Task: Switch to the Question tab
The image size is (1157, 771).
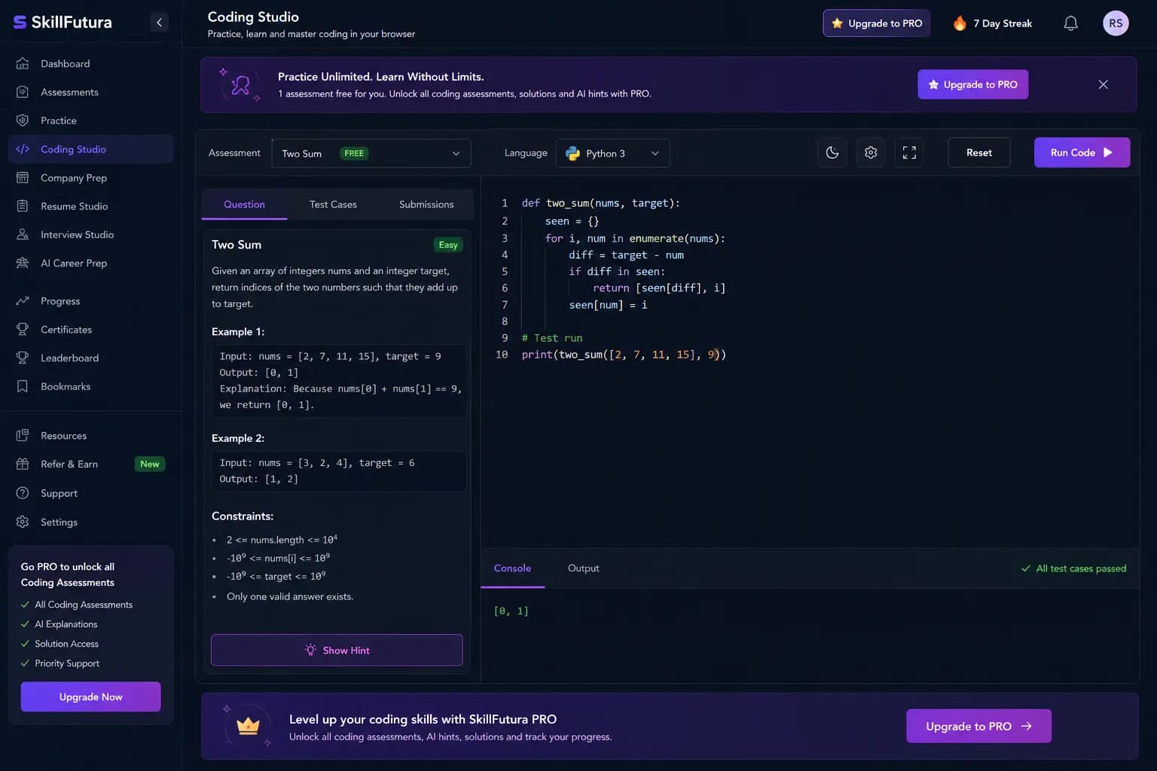Action: (x=244, y=205)
